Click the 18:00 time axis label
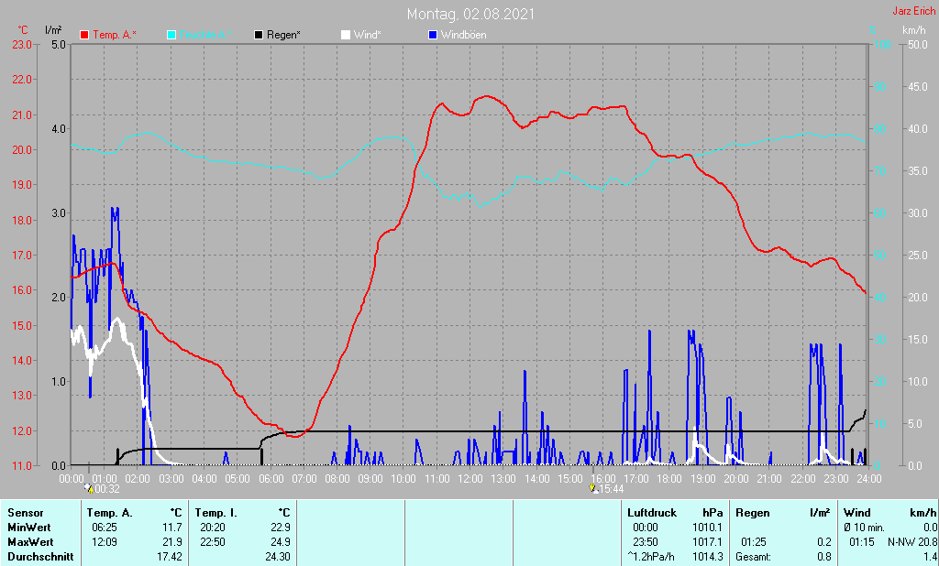The height and width of the screenshot is (566, 939). point(668,479)
